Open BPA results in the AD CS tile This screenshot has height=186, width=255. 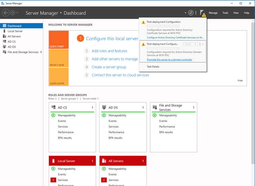click(65, 138)
